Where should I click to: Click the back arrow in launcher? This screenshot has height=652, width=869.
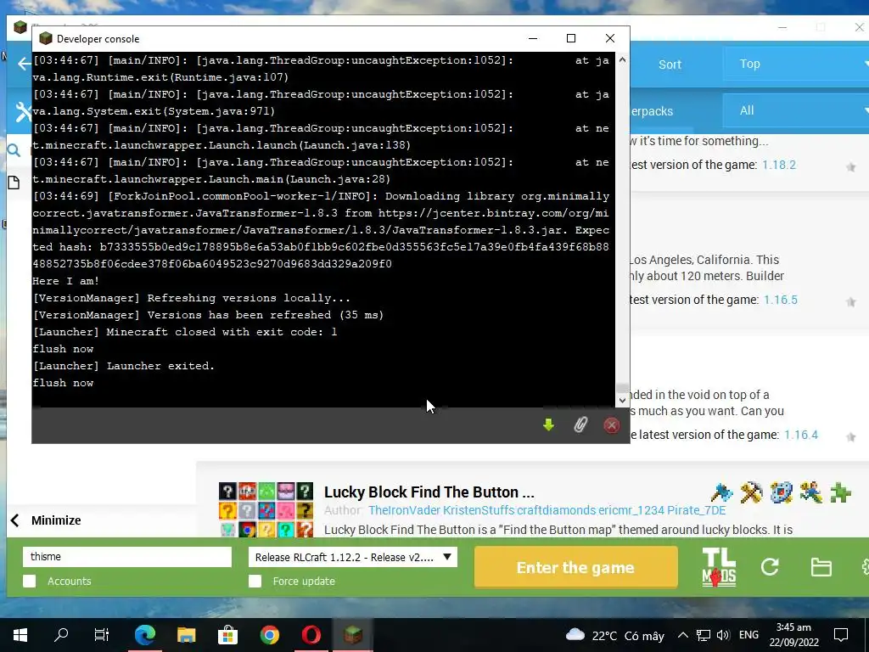pyautogui.click(x=24, y=64)
